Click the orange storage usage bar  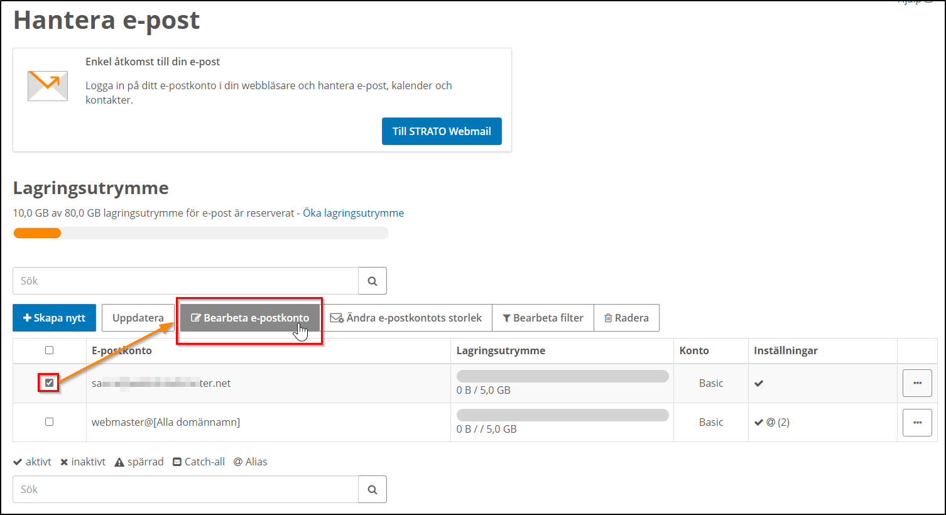[x=37, y=233]
